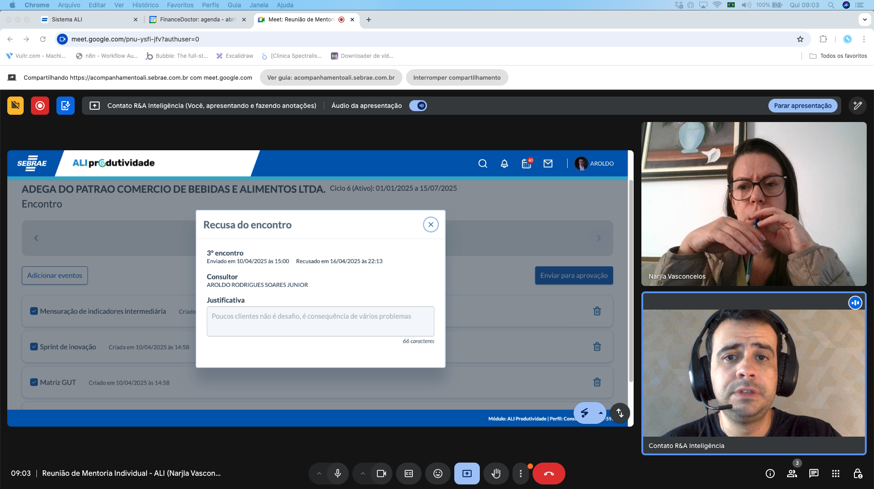Viewport: 874px width, 489px height.
Task: Open more options in Meet controls
Action: [x=521, y=474]
